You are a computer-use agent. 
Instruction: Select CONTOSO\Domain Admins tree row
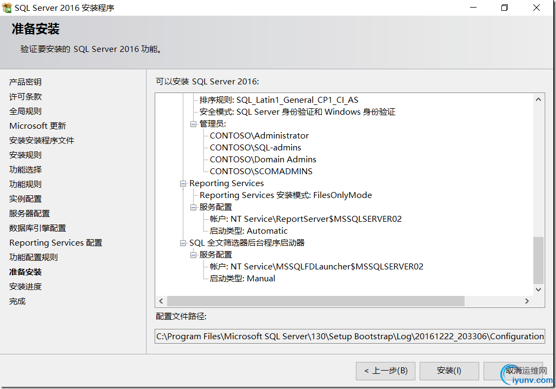(x=263, y=160)
